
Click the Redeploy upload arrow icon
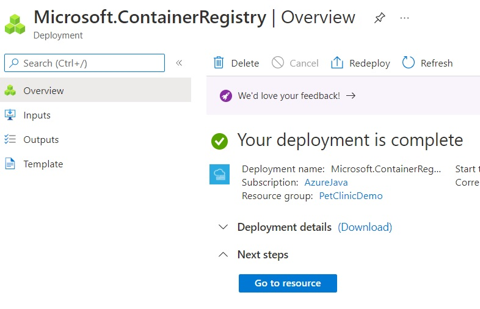tap(336, 62)
